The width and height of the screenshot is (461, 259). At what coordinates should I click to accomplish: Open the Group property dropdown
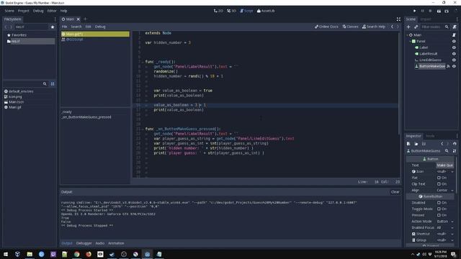[x=445, y=240]
